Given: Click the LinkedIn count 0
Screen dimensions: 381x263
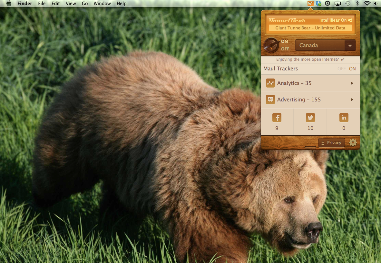Looking at the screenshot, I should point(344,128).
